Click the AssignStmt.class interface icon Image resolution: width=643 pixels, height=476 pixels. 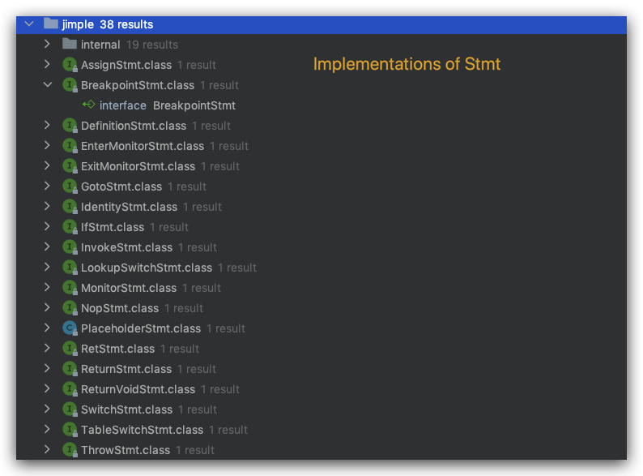tap(70, 65)
